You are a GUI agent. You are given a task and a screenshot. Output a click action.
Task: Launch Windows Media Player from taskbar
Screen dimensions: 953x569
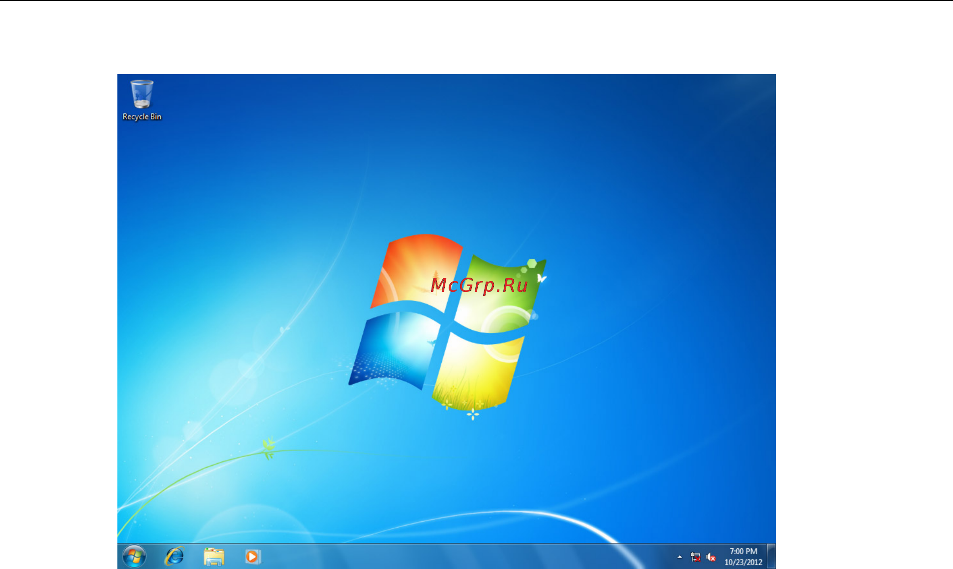click(x=253, y=557)
